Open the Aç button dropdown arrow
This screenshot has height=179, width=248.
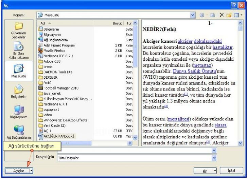click(215, 171)
